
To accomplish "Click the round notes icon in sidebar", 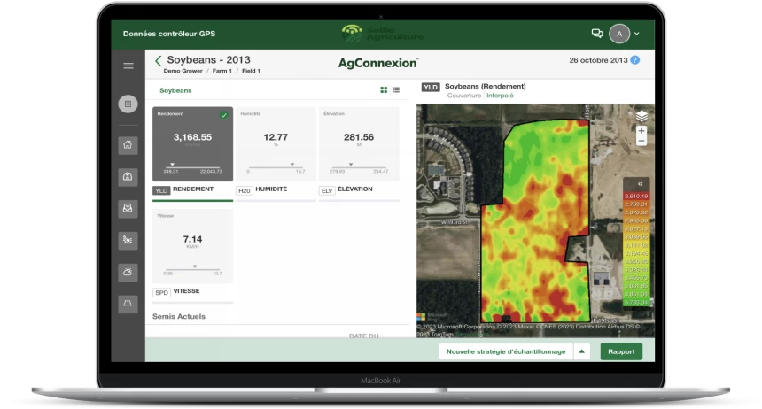I will pos(128,104).
